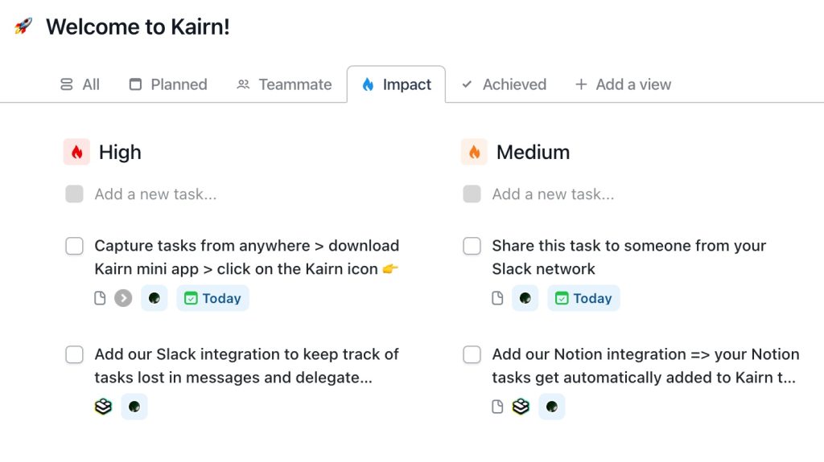Open the note icon on Notion integration task
Screen dimensions: 824x462
tap(497, 407)
